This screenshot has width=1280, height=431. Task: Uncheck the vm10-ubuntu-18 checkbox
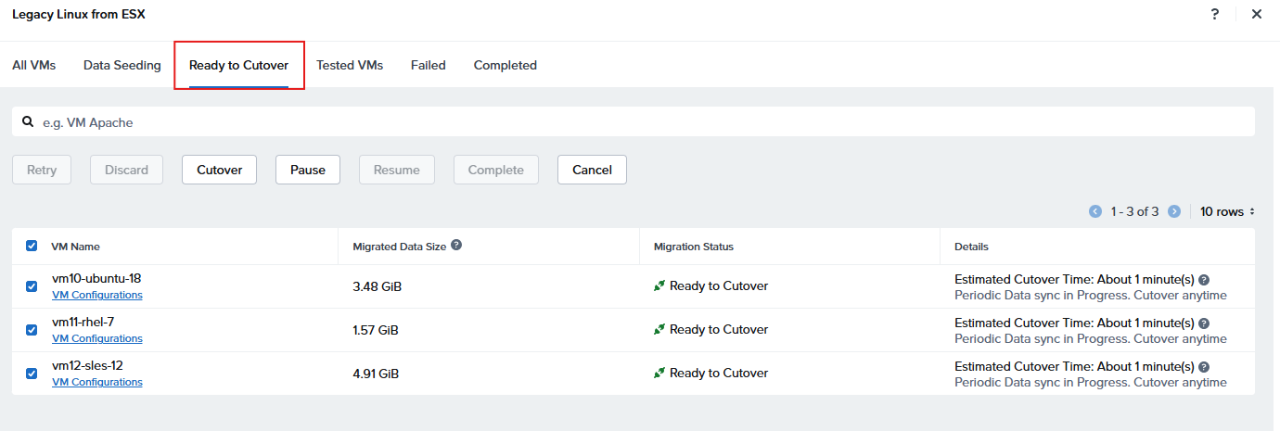click(x=32, y=286)
